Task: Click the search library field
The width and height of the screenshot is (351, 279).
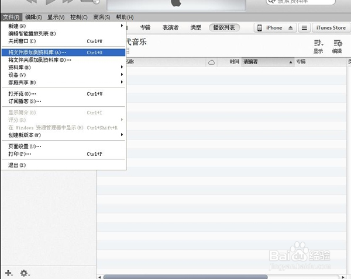Action: click(x=301, y=2)
